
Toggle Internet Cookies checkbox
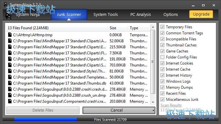click(x=162, y=63)
